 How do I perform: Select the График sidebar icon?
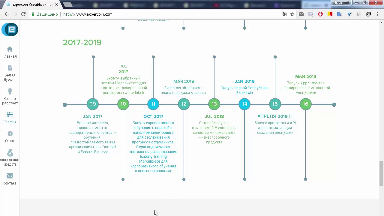[10, 115]
